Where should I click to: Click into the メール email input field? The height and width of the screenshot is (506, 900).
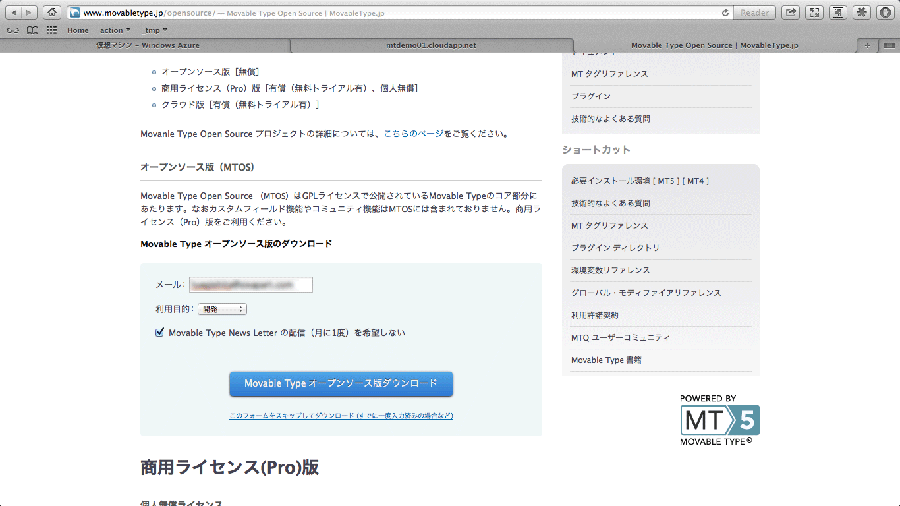pos(251,285)
